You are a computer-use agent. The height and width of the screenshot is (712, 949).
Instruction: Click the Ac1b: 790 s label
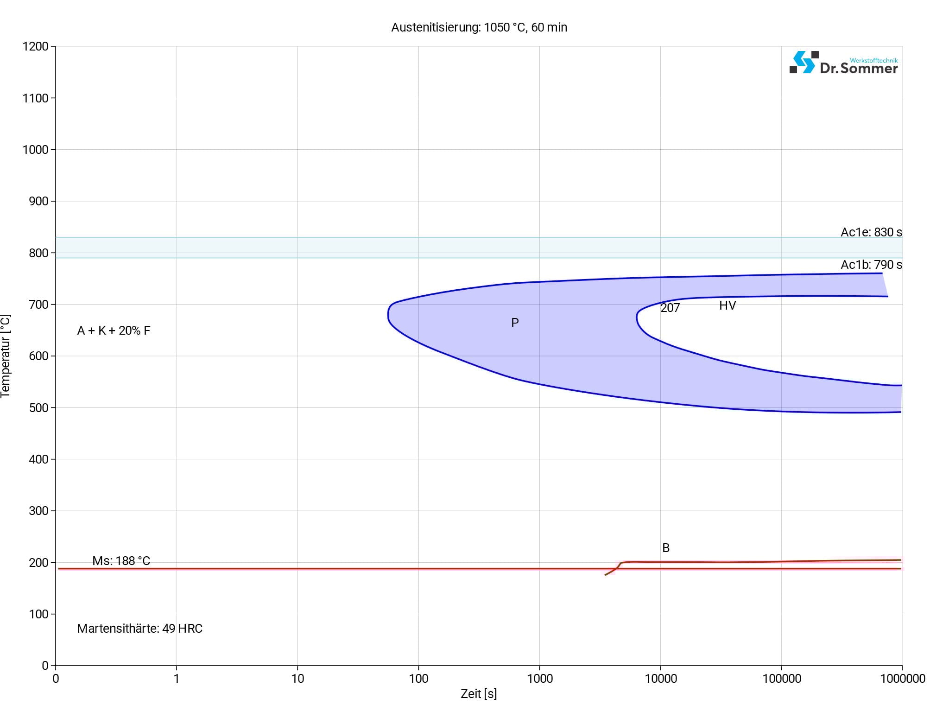pos(871,265)
